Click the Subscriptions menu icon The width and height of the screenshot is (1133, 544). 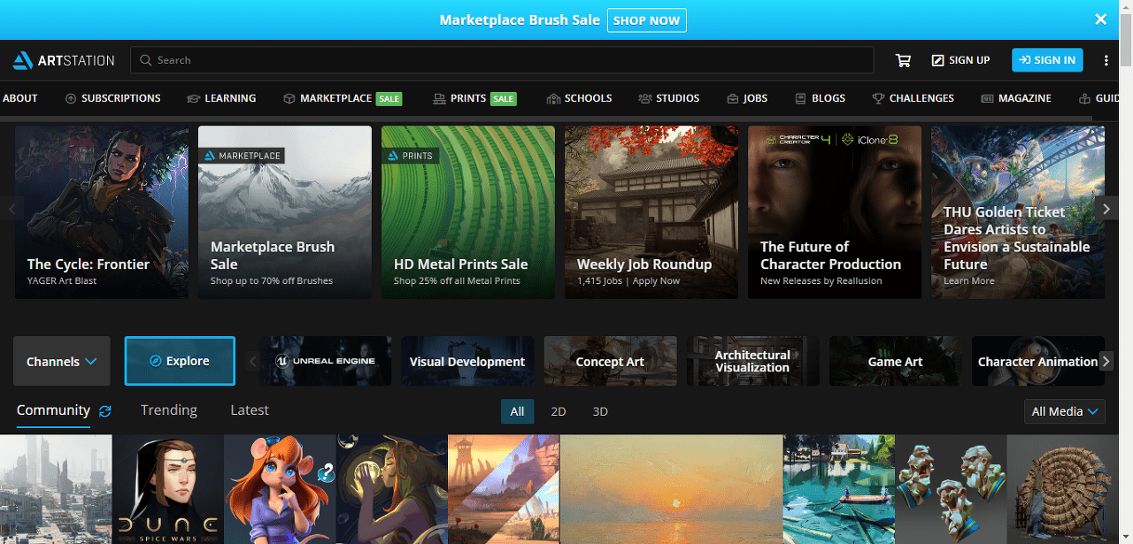point(71,98)
